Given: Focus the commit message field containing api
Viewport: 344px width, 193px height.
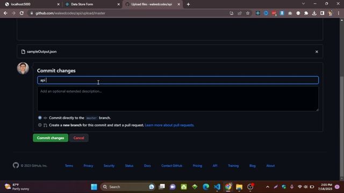Looking at the screenshot, I should [178, 80].
